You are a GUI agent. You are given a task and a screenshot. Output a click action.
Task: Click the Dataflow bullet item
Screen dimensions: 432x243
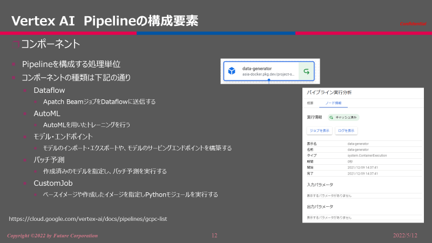coord(49,90)
